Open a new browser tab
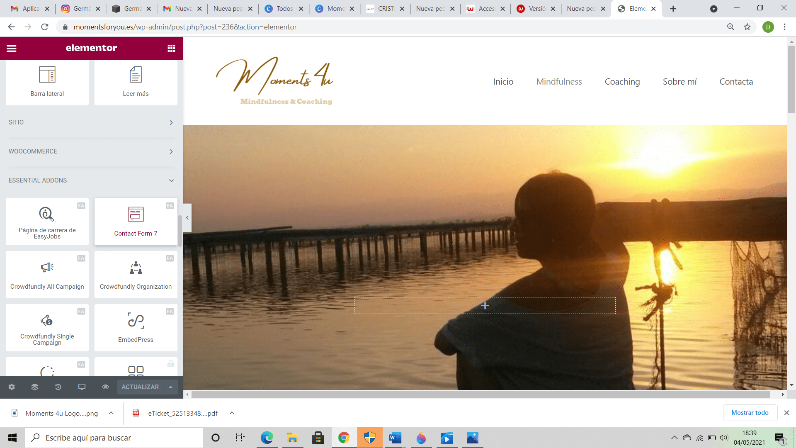This screenshot has height=448, width=796. point(673,9)
